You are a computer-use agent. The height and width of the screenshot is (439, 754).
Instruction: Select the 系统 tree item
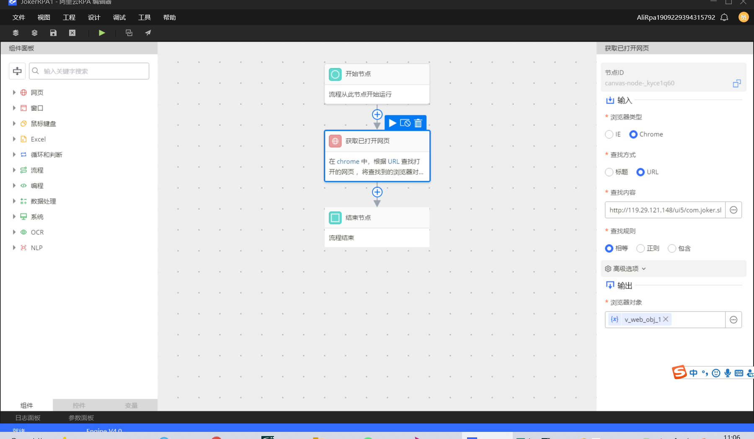point(37,217)
